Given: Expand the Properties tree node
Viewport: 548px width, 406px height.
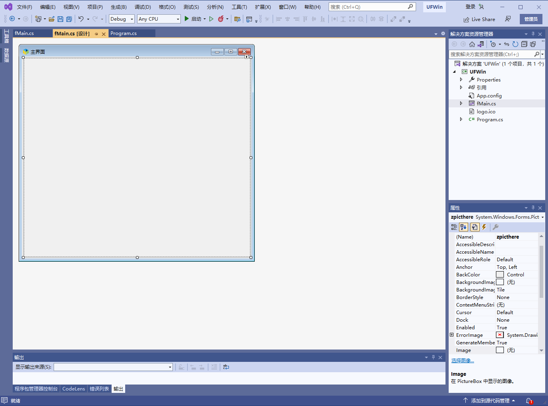Looking at the screenshot, I should coord(461,80).
